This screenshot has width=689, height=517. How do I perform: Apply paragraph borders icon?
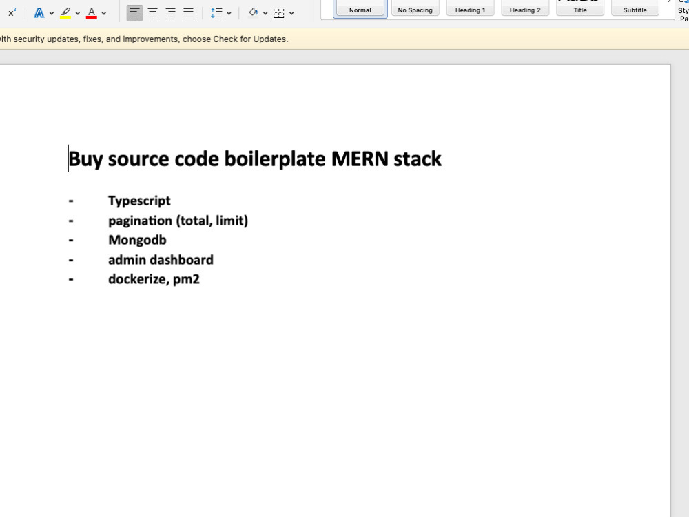point(278,12)
